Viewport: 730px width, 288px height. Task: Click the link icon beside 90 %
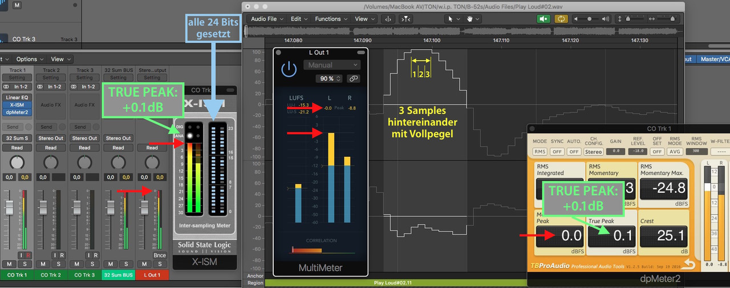(x=354, y=79)
